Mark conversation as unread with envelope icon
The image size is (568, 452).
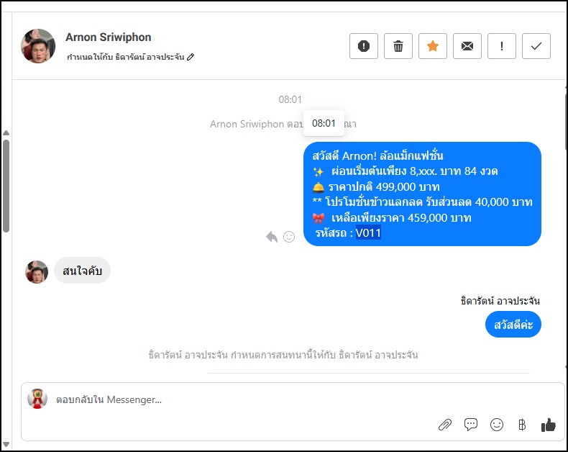(x=467, y=46)
